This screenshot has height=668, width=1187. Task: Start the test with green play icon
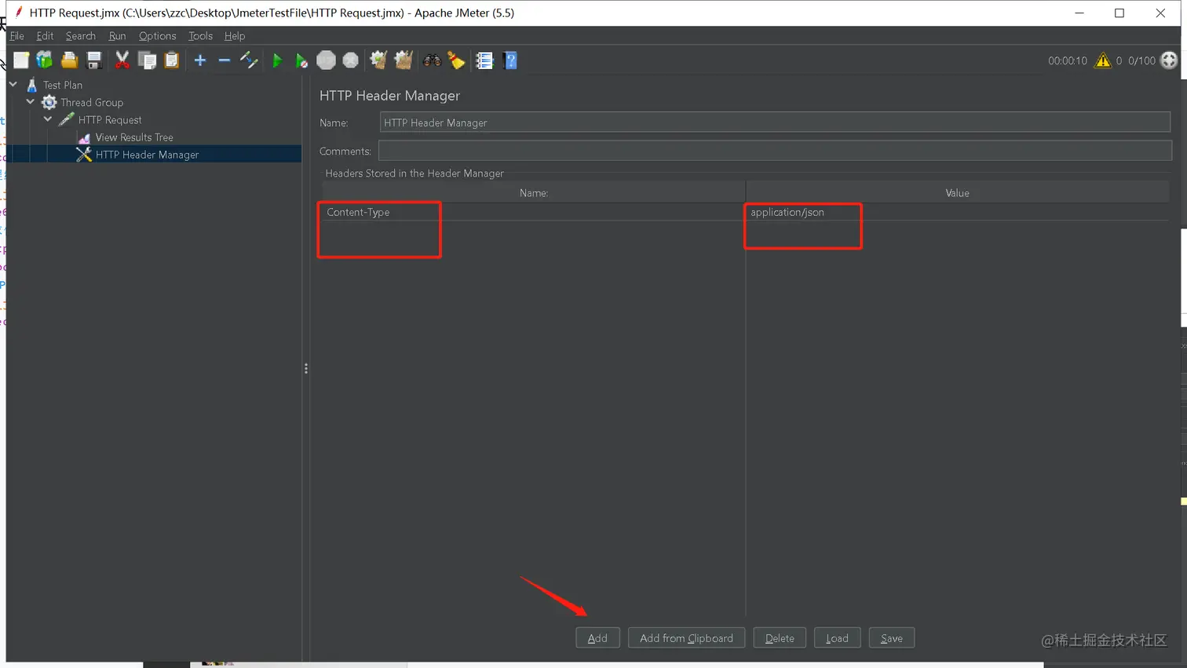(277, 60)
